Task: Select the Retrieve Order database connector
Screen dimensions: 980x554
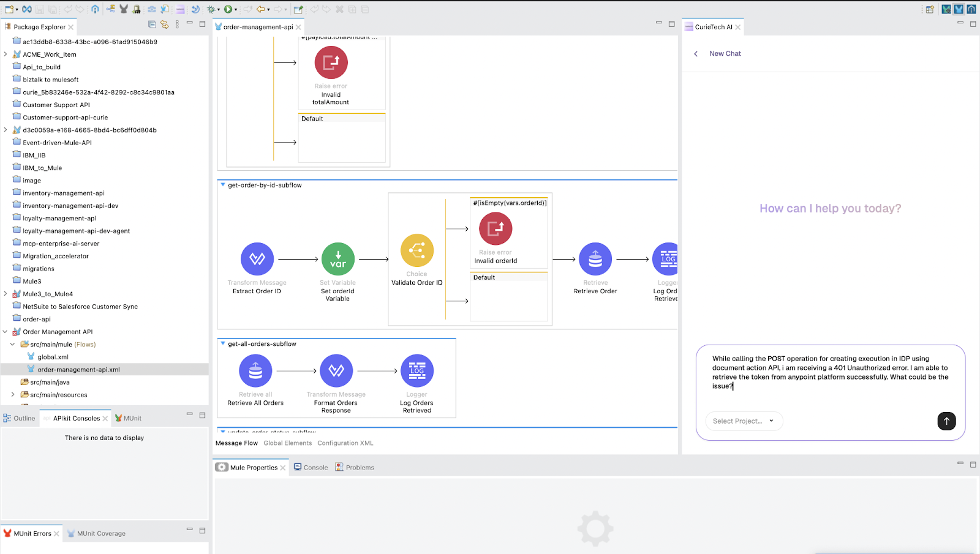Action: [x=594, y=258]
